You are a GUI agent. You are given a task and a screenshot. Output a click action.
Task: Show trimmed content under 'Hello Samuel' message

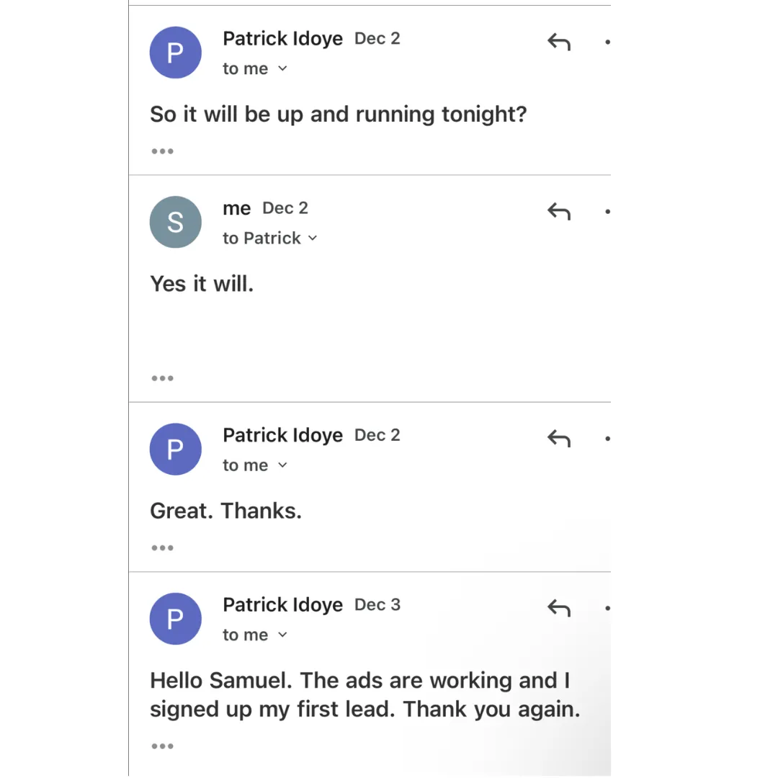click(162, 746)
